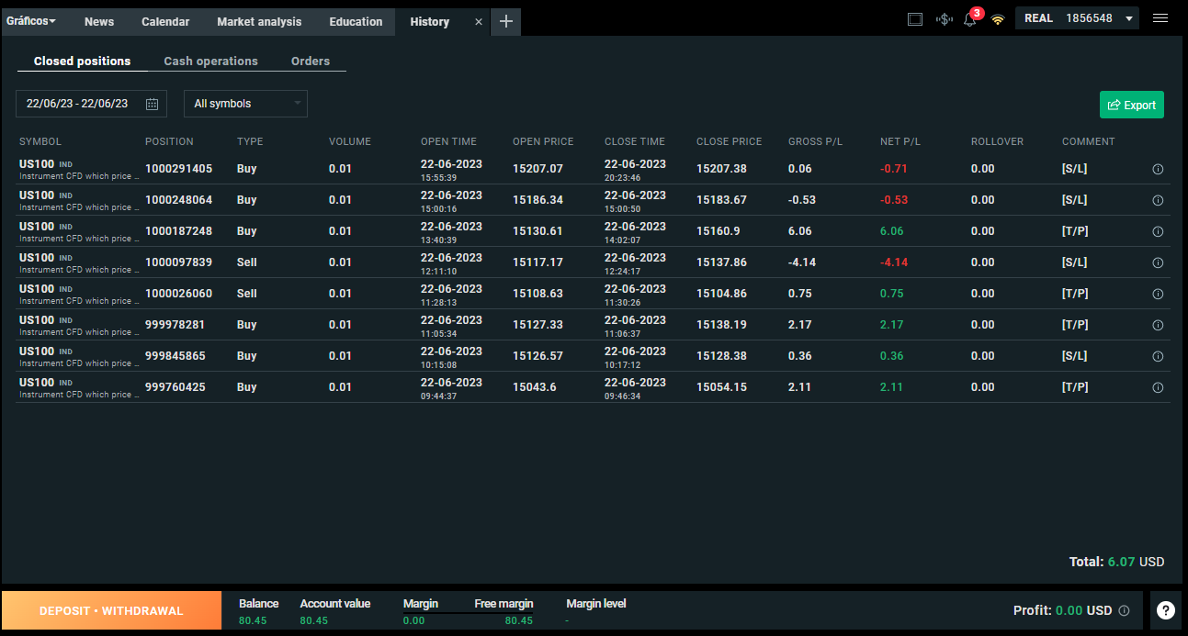
Task: Select the History tab
Action: [x=430, y=21]
